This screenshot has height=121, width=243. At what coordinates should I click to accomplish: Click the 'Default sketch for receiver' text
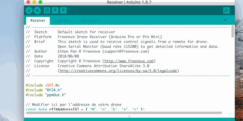(87, 32)
